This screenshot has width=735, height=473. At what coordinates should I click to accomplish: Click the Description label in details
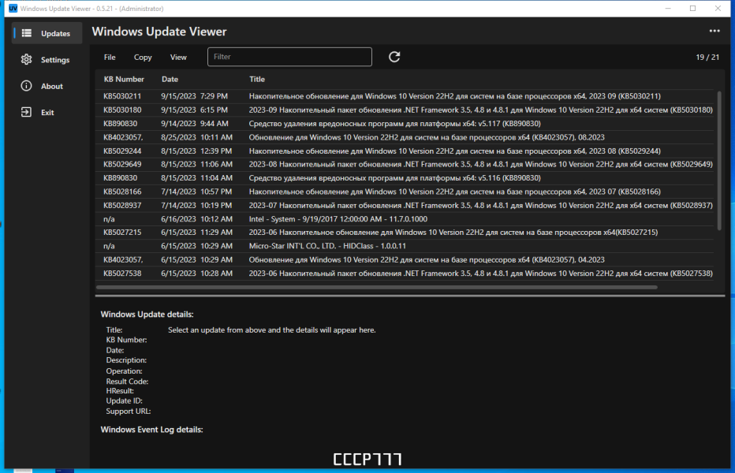(126, 360)
